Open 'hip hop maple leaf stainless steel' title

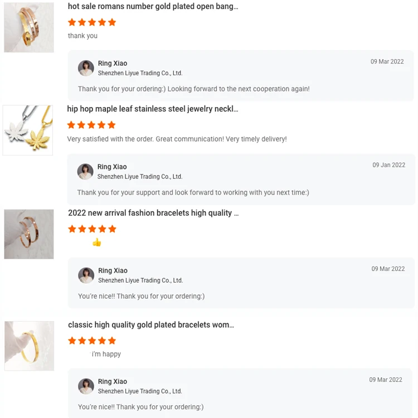[152, 109]
